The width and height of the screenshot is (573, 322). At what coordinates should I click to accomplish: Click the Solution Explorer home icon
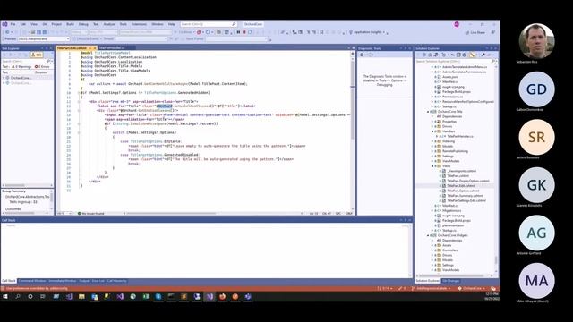tap(430, 55)
